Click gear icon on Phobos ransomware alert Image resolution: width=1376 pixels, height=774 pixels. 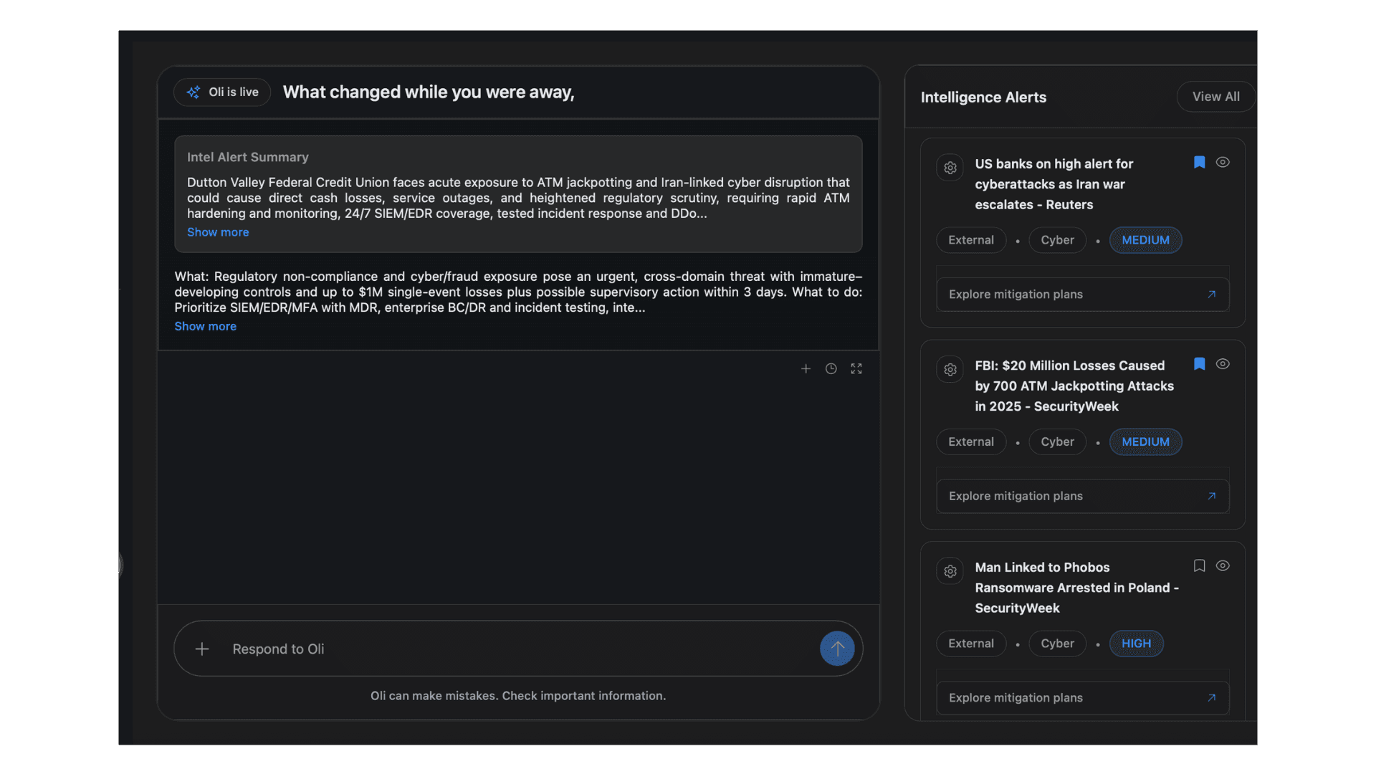coord(950,571)
